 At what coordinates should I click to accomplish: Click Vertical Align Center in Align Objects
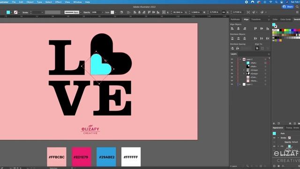tap(262, 29)
